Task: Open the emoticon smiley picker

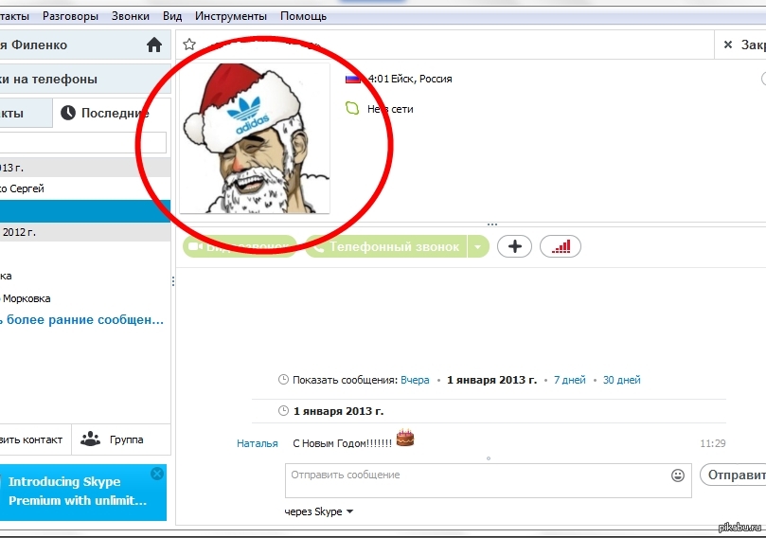Action: tap(678, 475)
